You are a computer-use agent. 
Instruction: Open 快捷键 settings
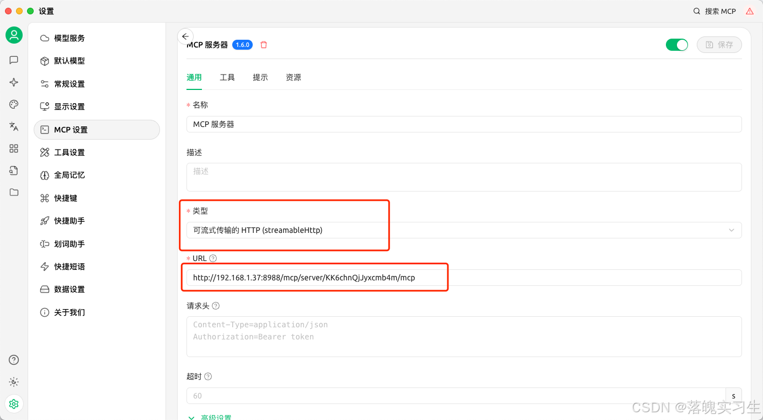pos(97,198)
